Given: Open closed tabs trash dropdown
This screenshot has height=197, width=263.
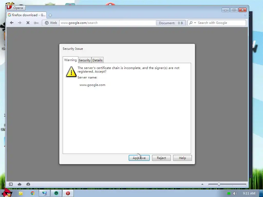Looking at the screenshot, I should click(245, 15).
